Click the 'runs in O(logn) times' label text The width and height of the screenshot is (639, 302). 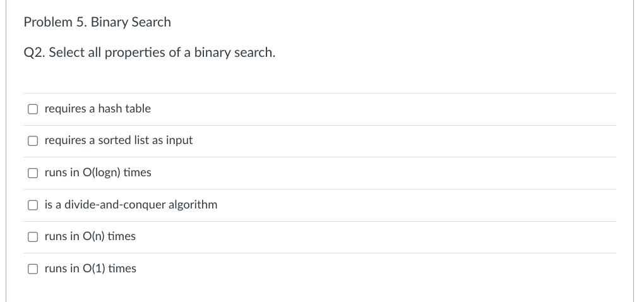pyautogui.click(x=98, y=172)
